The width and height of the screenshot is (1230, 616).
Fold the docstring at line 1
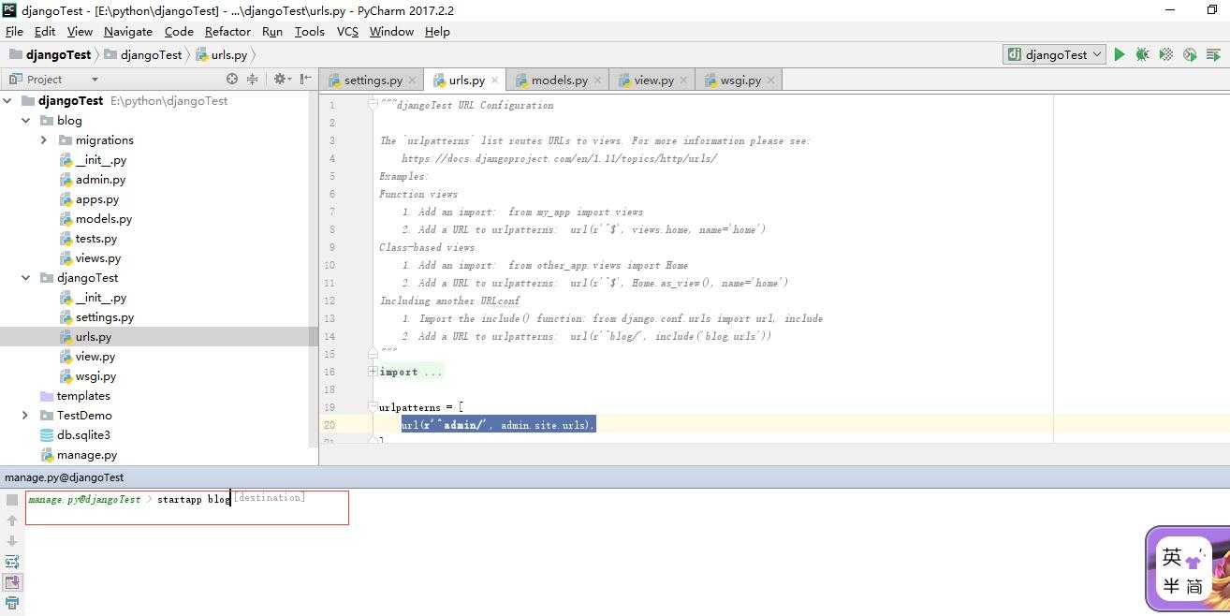pos(373,105)
